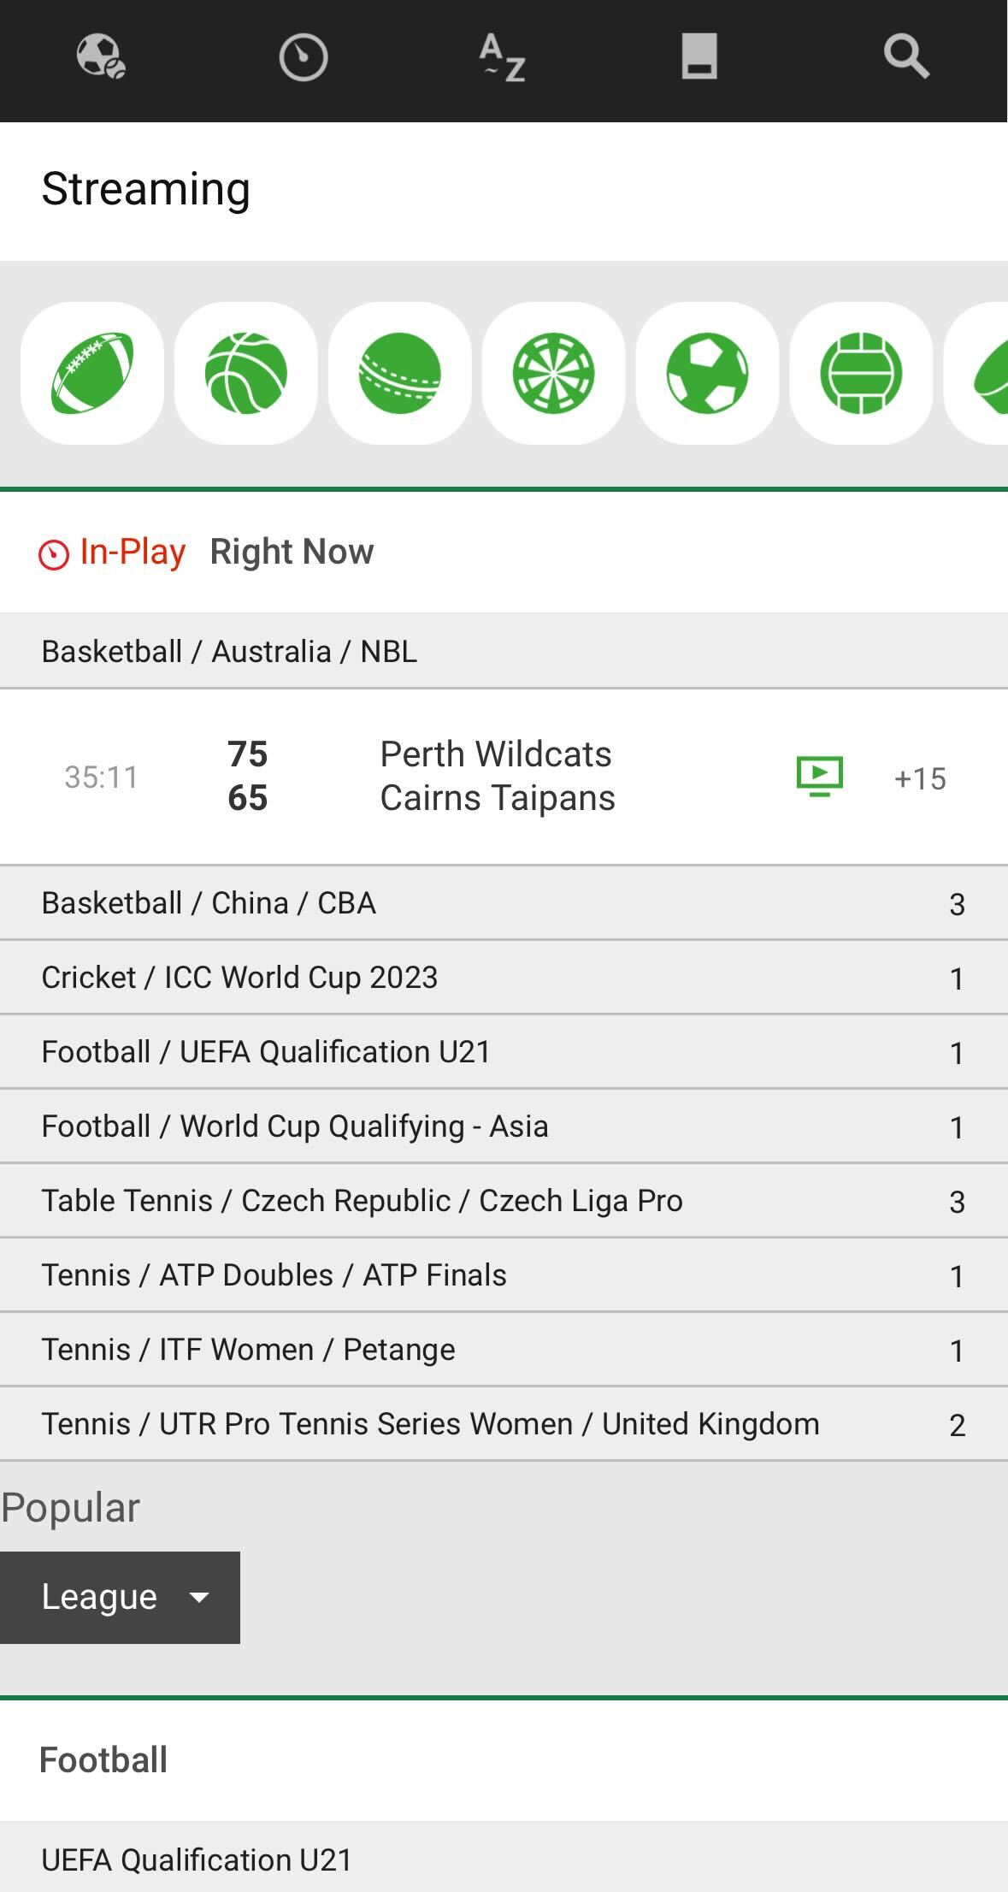This screenshot has height=1892, width=1008.
Task: Select the sports ball home icon
Action: pyautogui.click(x=103, y=58)
